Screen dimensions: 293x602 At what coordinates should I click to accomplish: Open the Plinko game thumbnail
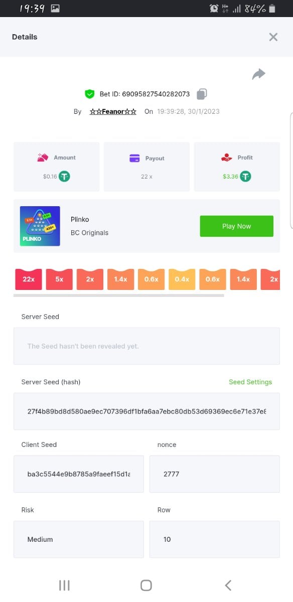tap(40, 226)
